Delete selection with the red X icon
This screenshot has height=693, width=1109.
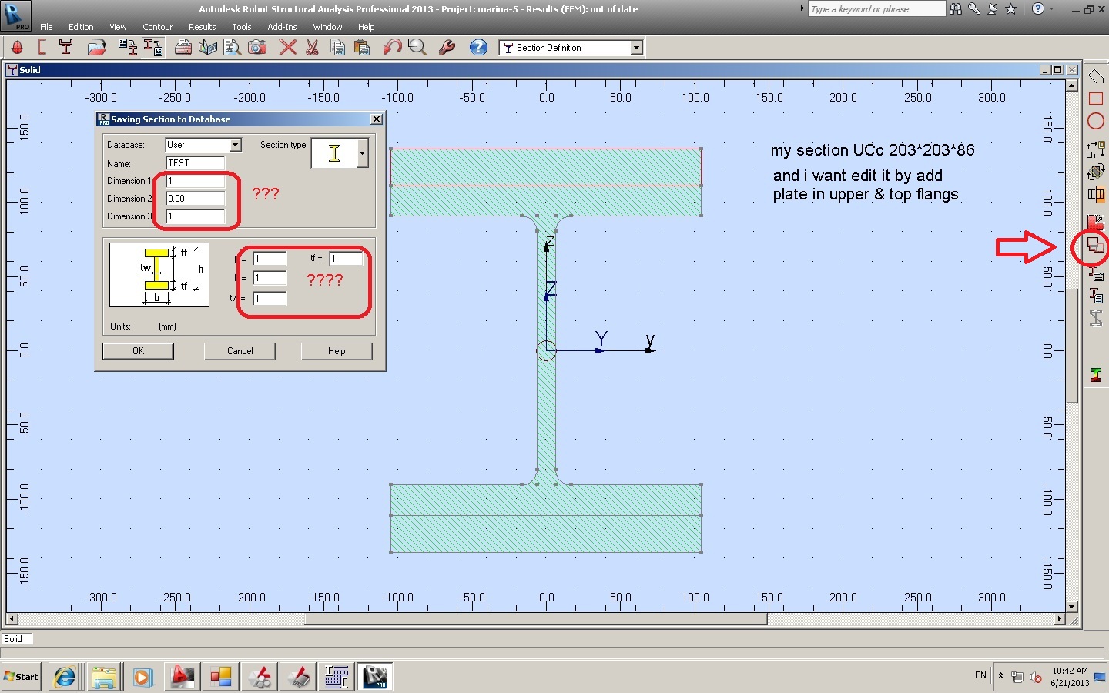[286, 47]
